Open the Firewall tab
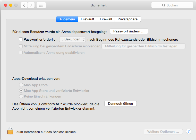Viewport: 196px width, 140px height. 106,19
